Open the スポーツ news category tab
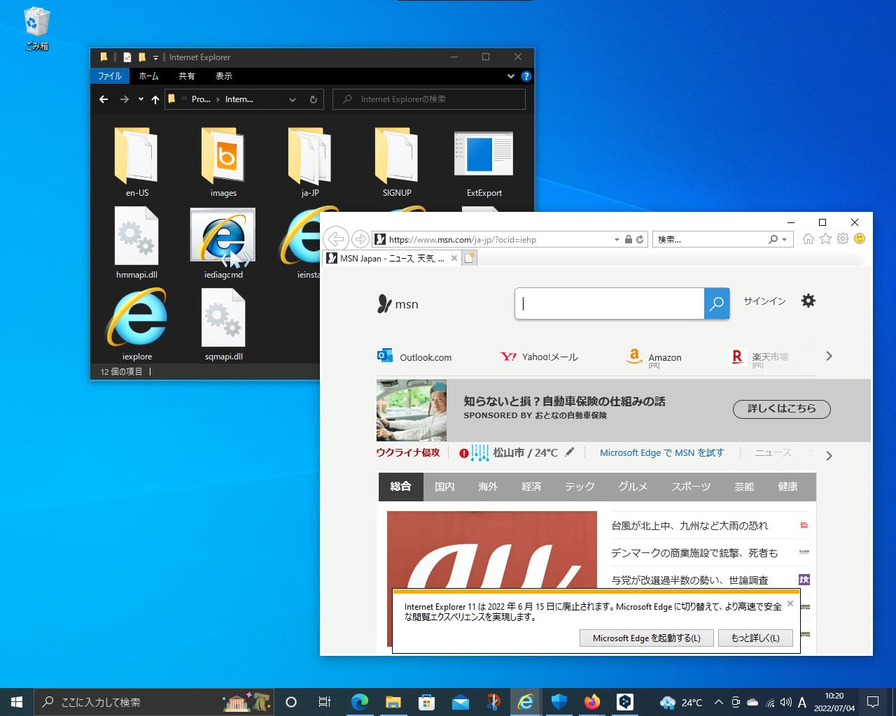The image size is (896, 716). coord(690,487)
